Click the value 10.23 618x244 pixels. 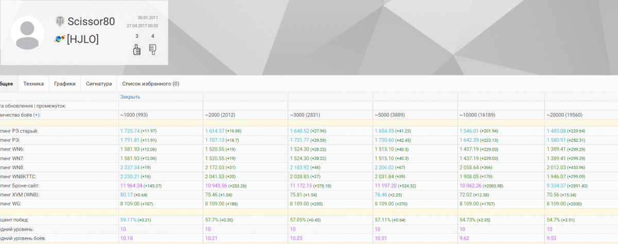tap(296, 238)
